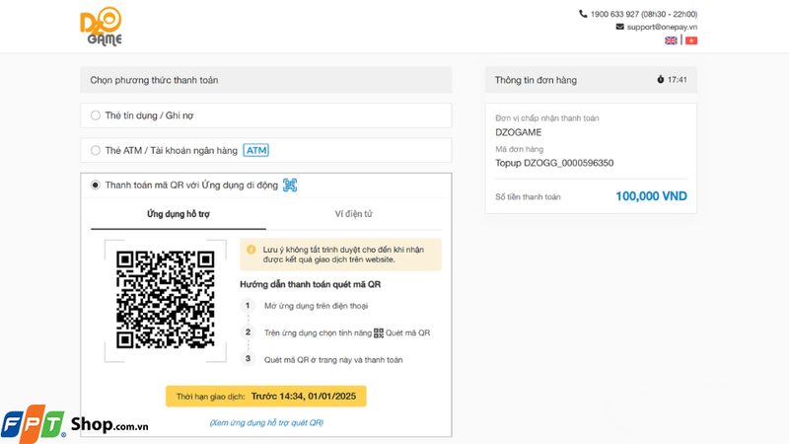Image resolution: width=789 pixels, height=444 pixels.
Task: Click the payment QR code image
Action: (x=165, y=300)
